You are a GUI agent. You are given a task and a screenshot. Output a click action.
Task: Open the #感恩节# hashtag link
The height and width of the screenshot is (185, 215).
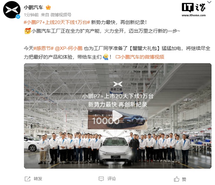point(43,48)
